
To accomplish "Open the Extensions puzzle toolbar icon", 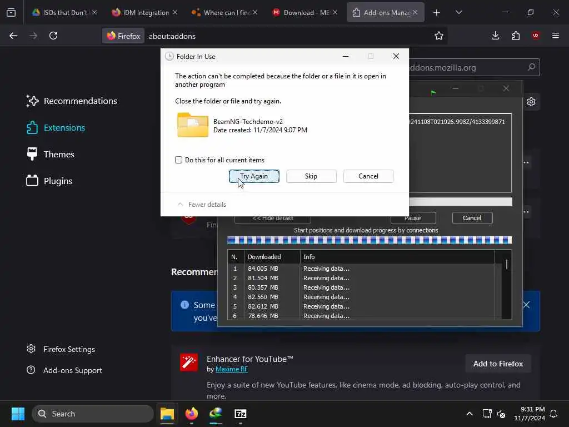I will (x=516, y=36).
